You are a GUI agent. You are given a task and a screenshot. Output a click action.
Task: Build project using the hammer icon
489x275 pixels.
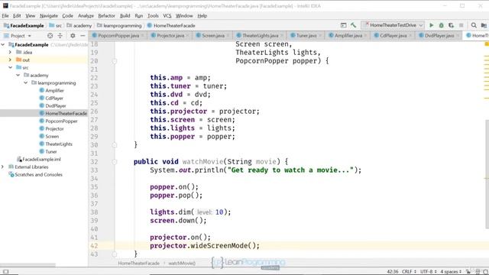(x=353, y=25)
